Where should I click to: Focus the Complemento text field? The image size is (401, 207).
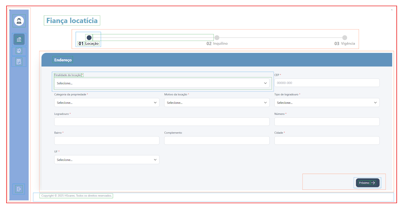pos(217,140)
